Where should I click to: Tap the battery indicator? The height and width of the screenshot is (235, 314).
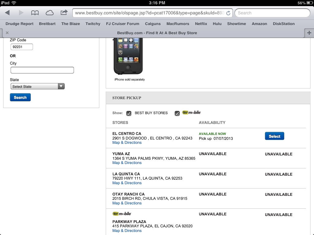(309, 3)
